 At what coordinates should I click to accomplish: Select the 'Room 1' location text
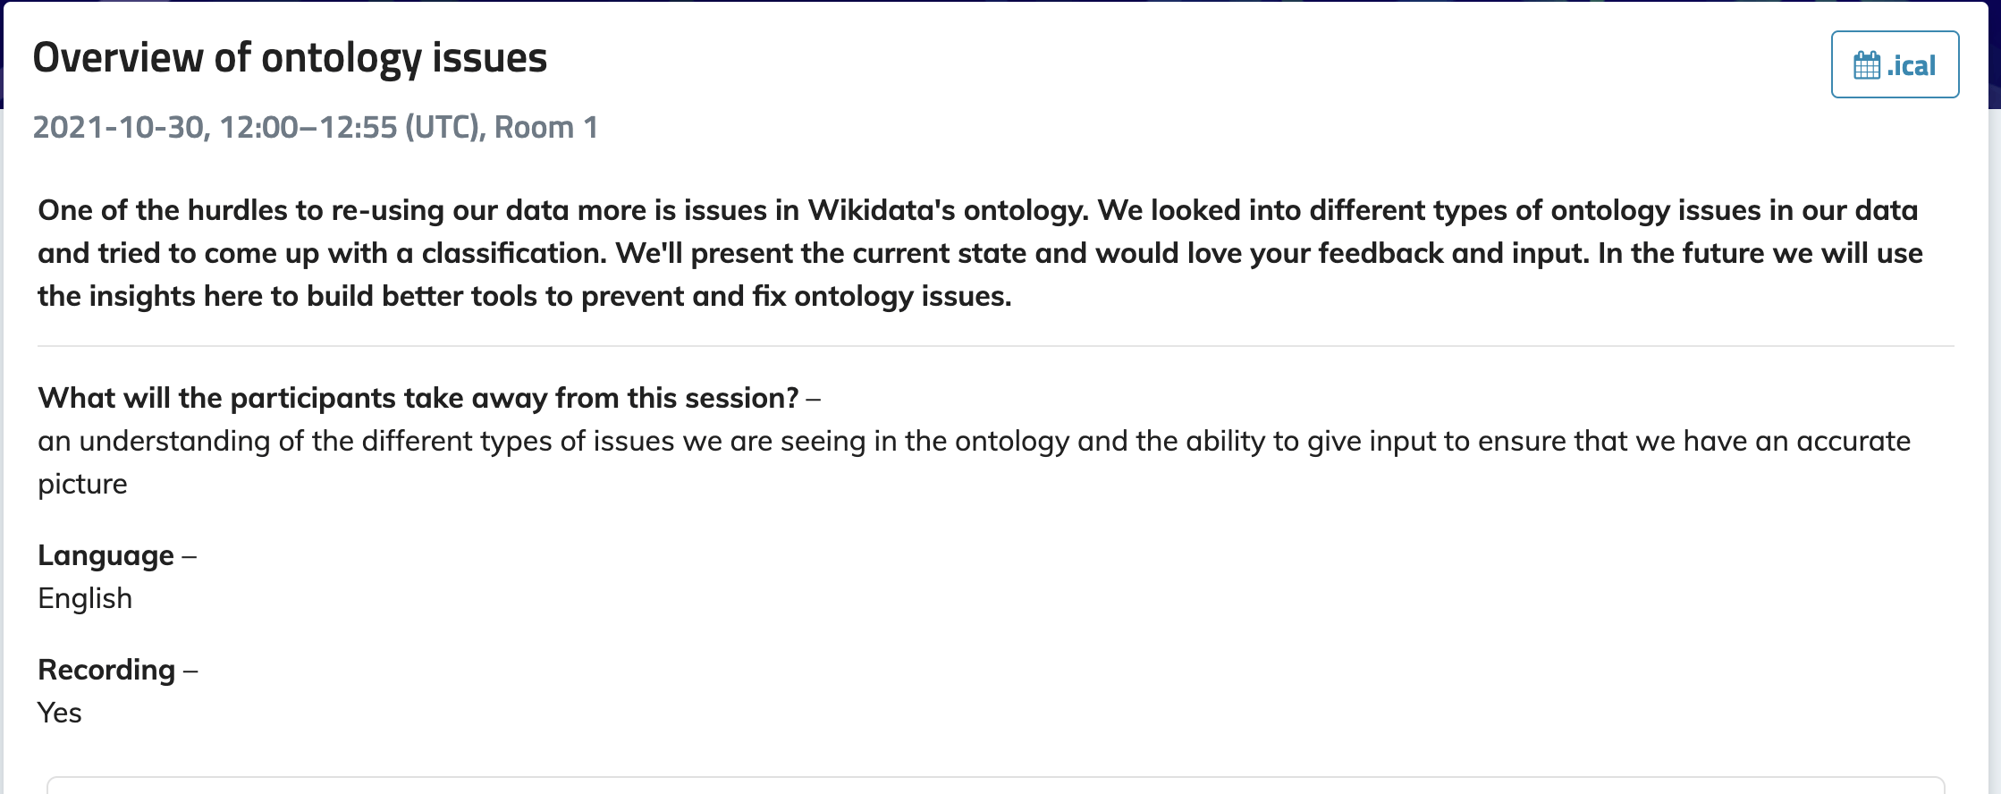pos(545,128)
